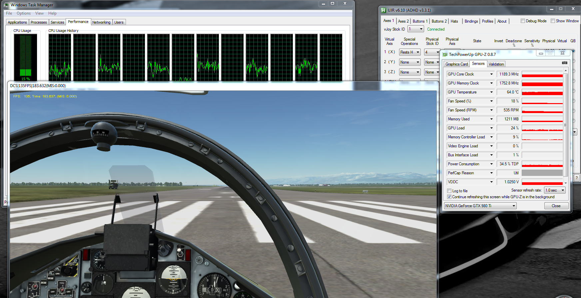The image size is (581, 298).
Task: Click the GPU-Z camera screenshot icon
Action: coord(565,63)
